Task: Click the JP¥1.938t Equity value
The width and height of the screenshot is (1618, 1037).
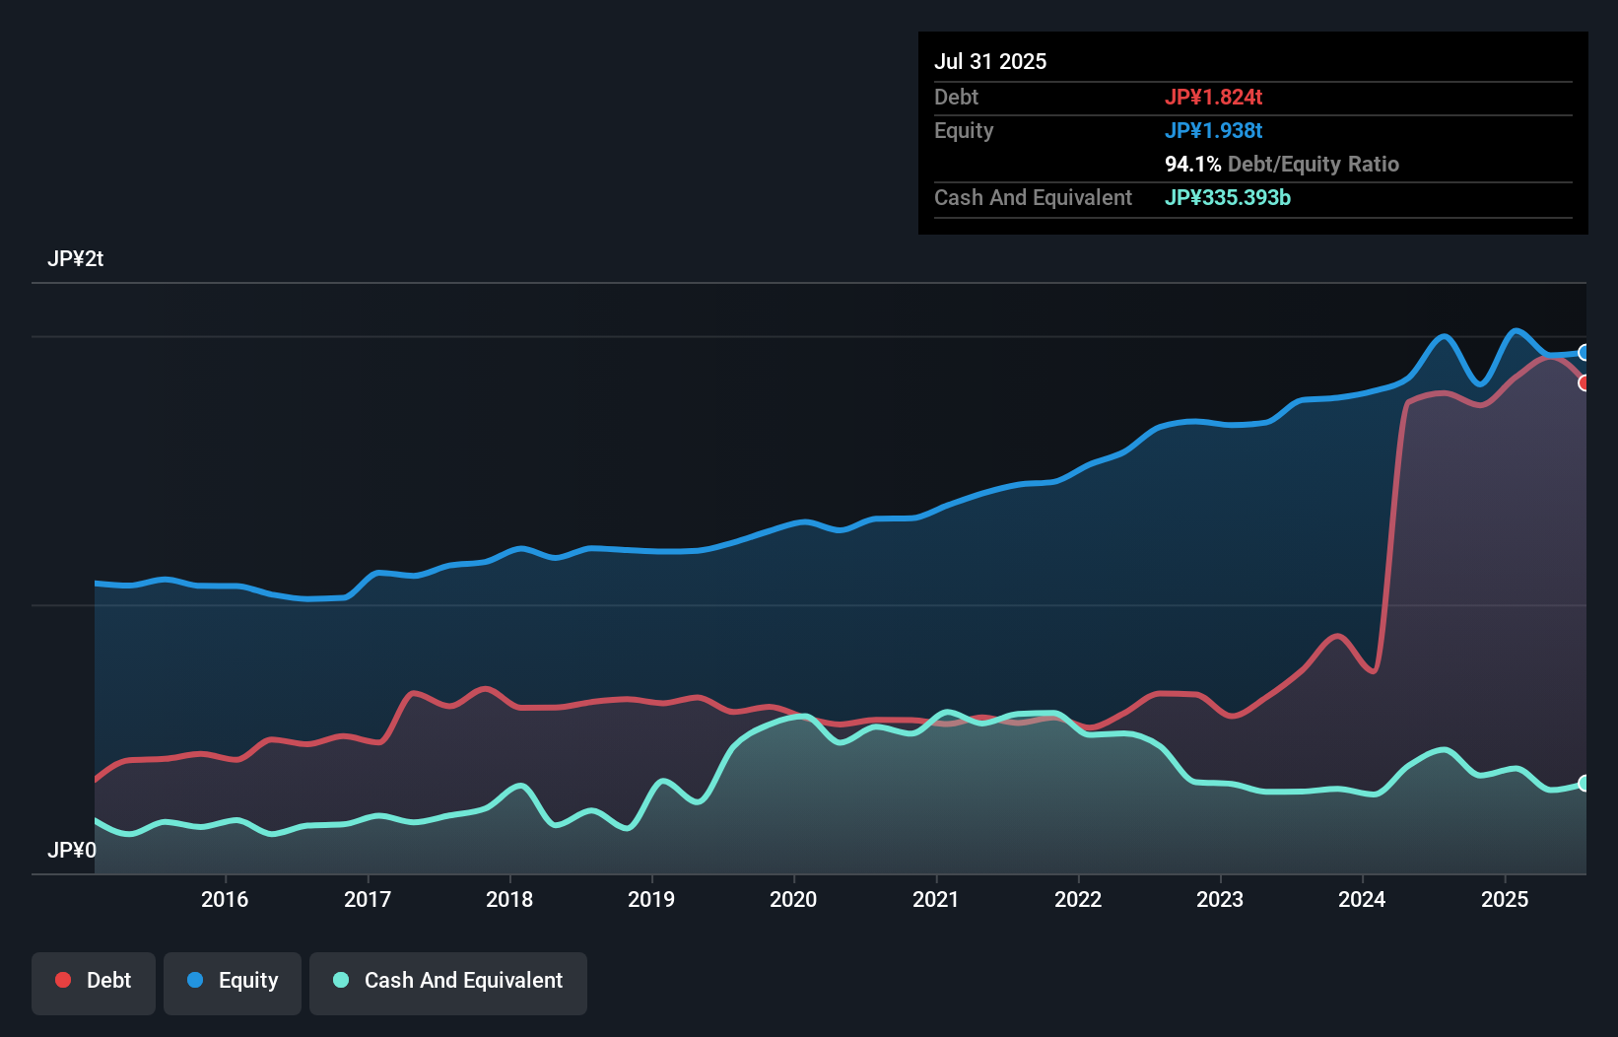Action: tap(1214, 130)
